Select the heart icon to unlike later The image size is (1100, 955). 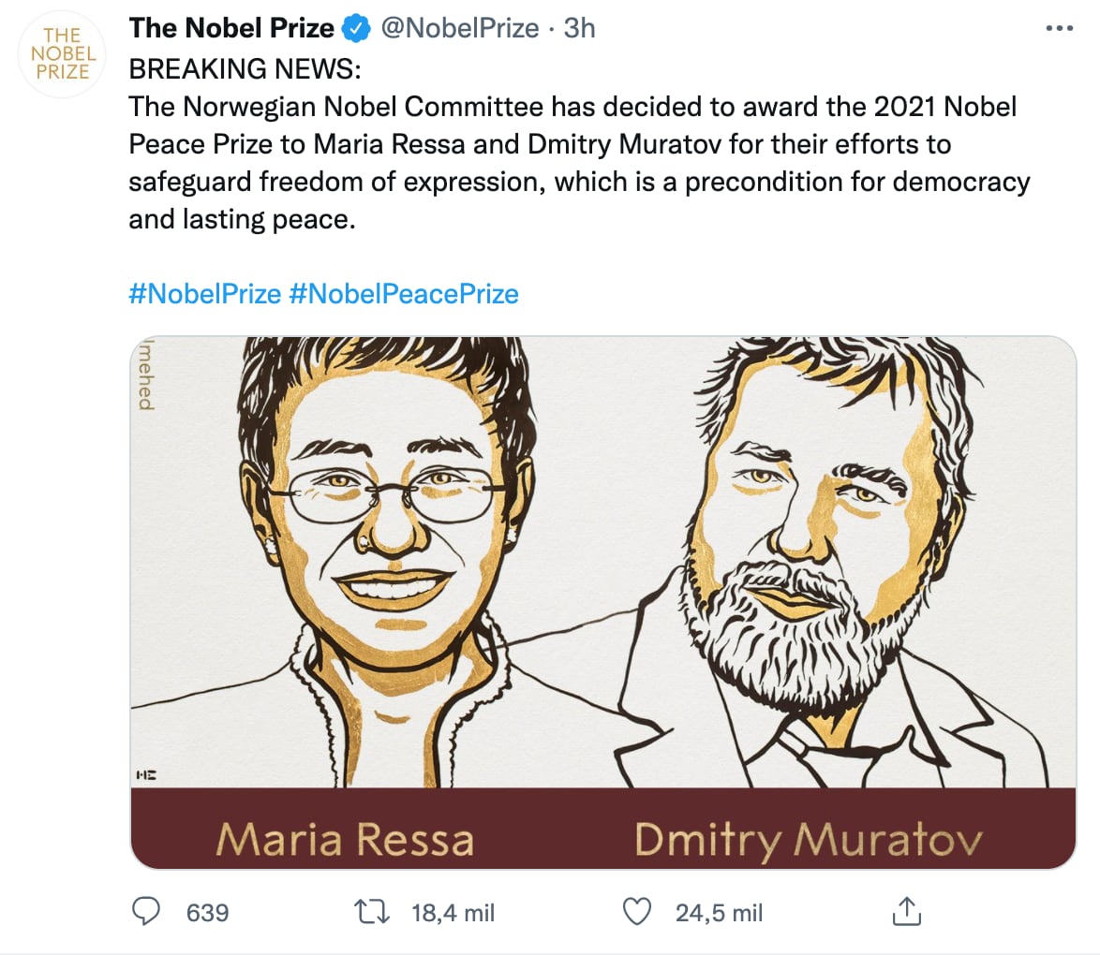[636, 911]
